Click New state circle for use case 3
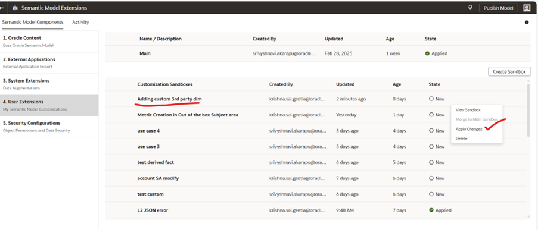This screenshot has height=230, width=538. pos(431,146)
